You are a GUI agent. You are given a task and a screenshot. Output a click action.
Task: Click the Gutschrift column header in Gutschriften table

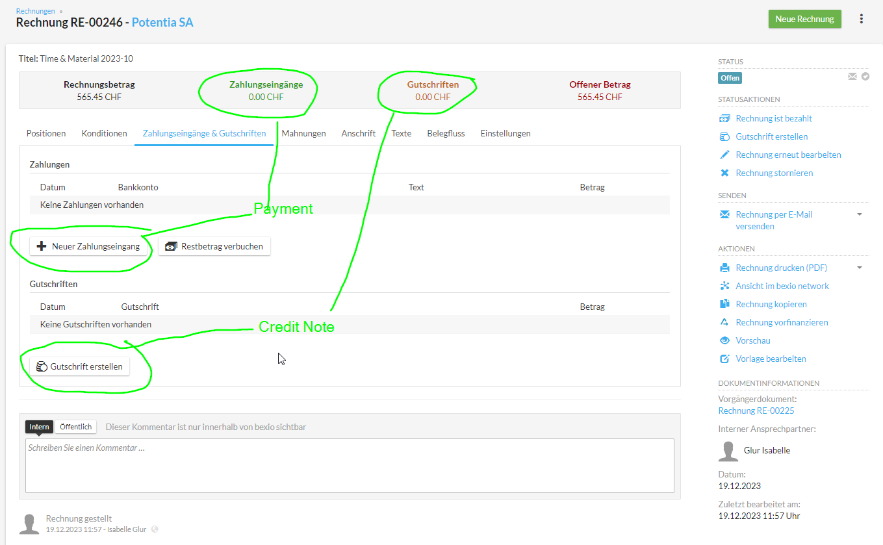tap(140, 307)
